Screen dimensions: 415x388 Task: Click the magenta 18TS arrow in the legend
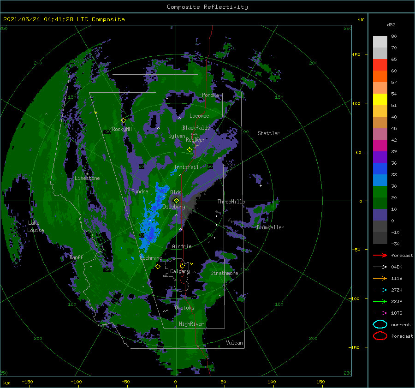point(380,313)
